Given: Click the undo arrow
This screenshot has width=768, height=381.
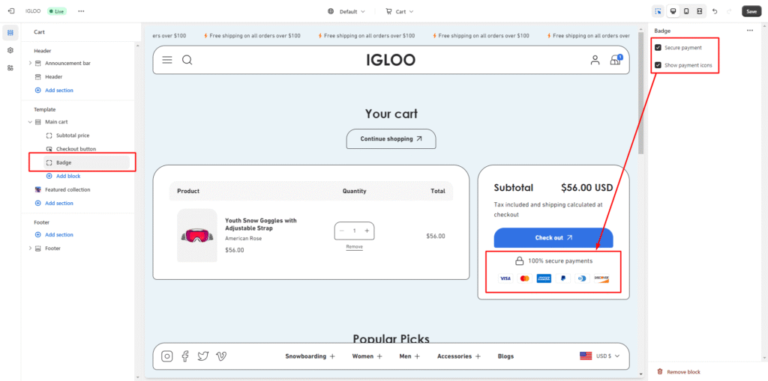Looking at the screenshot, I should click(x=715, y=11).
